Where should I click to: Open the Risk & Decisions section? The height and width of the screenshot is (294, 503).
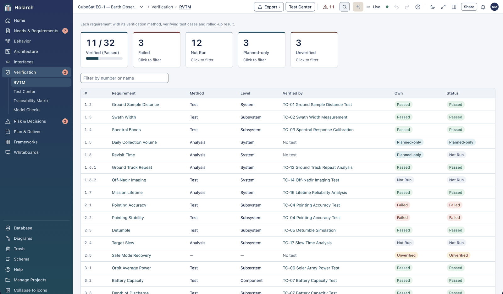[36, 121]
